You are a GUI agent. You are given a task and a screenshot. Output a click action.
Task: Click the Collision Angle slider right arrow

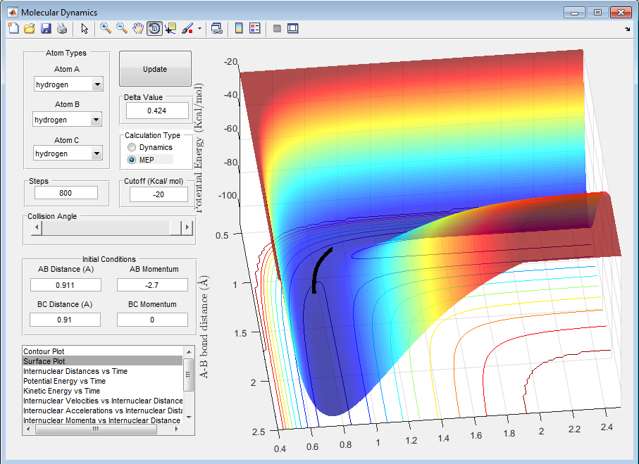pyautogui.click(x=187, y=228)
